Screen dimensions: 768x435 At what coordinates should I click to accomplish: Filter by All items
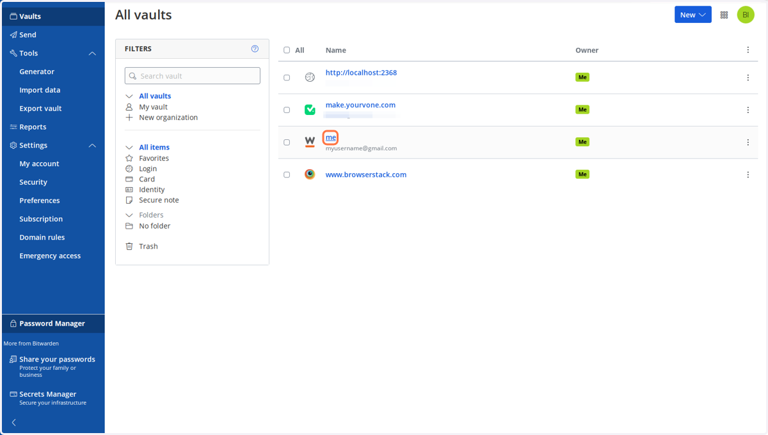154,148
